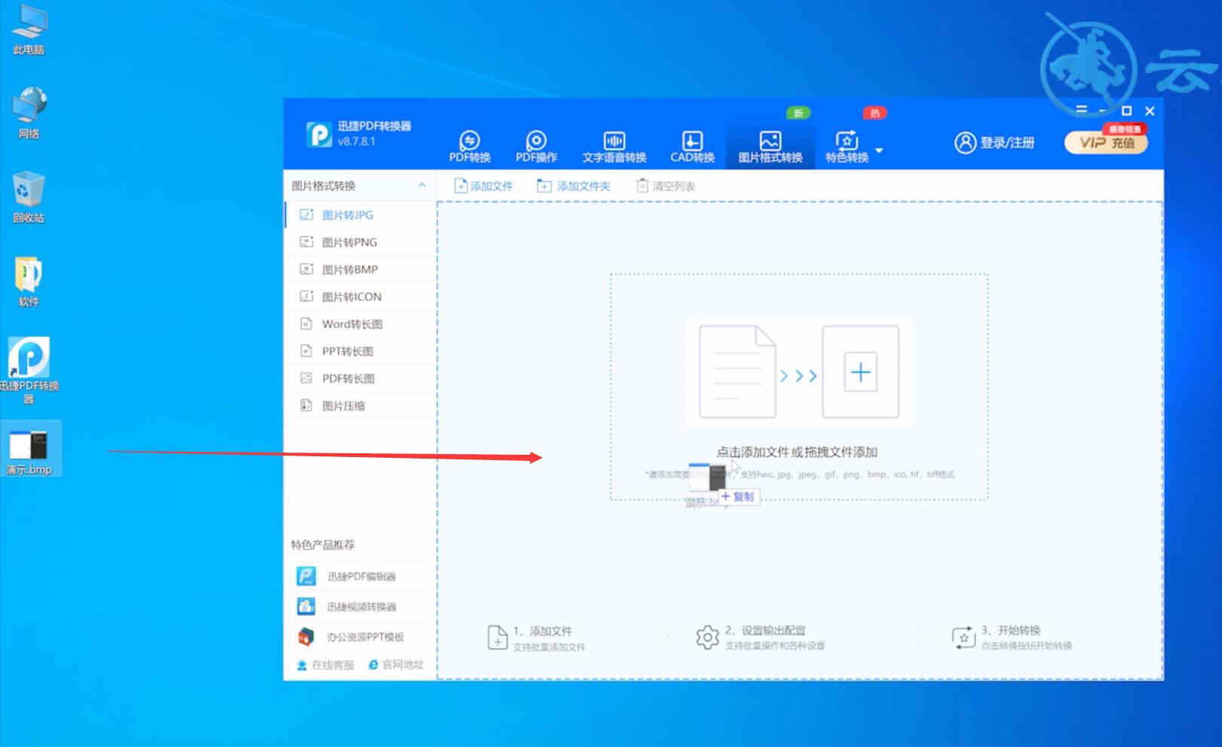Click the 添加文件夹 toolbar button
Viewport: 1222px width, 747px height.
tap(573, 186)
